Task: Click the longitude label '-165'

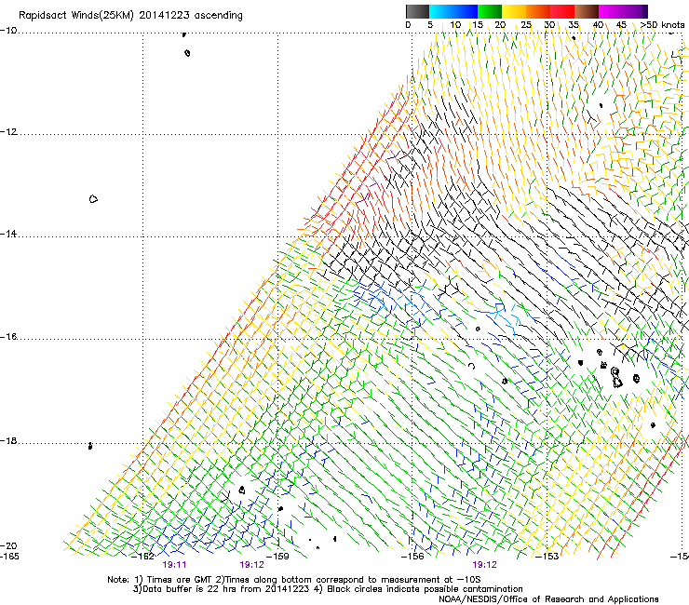Action: point(9,557)
